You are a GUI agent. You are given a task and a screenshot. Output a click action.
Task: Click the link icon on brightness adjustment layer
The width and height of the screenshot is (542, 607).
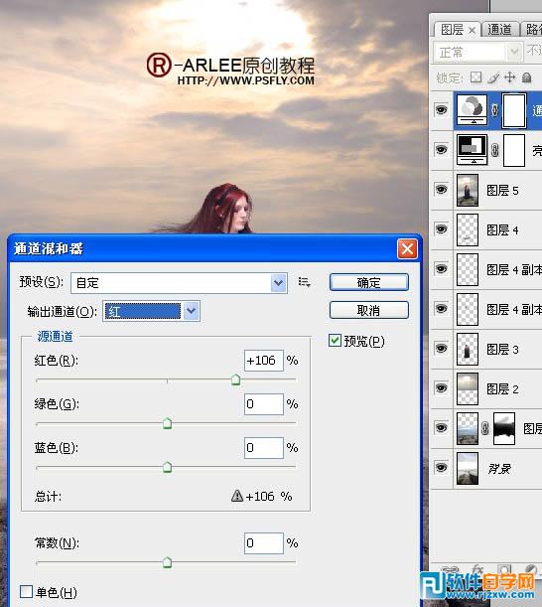click(x=494, y=150)
